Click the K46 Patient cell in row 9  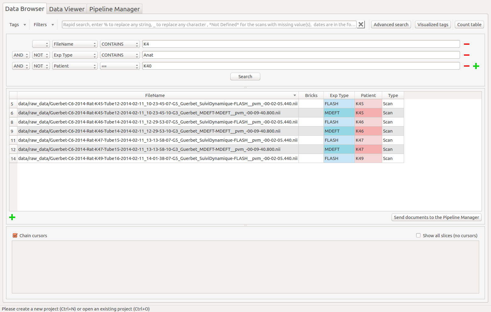pyautogui.click(x=368, y=131)
